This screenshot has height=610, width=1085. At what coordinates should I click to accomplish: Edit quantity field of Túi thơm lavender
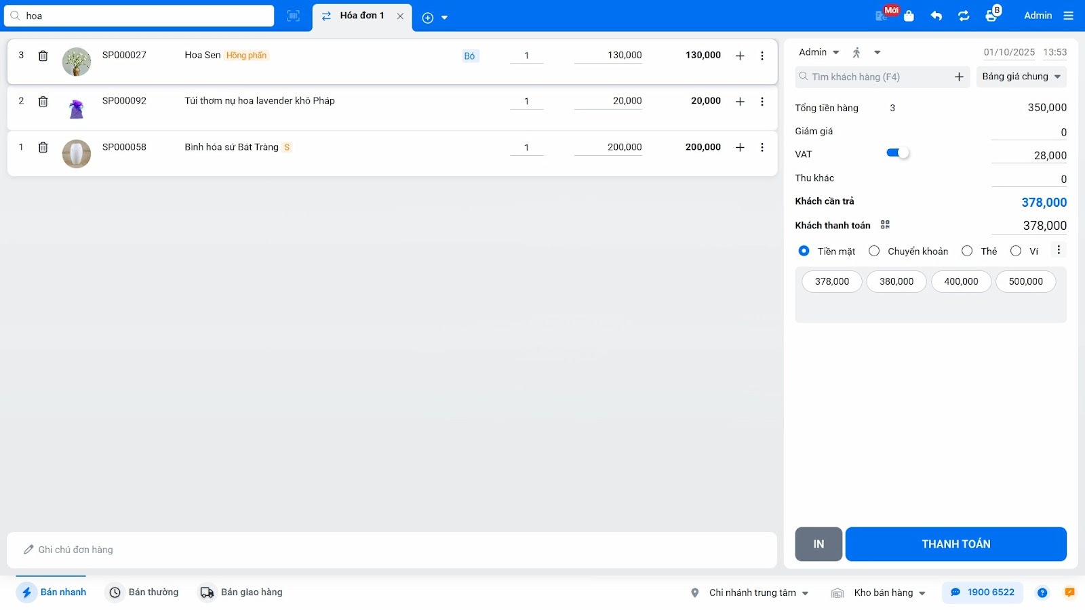point(526,102)
